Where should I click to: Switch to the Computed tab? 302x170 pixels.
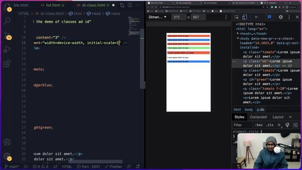(258, 117)
